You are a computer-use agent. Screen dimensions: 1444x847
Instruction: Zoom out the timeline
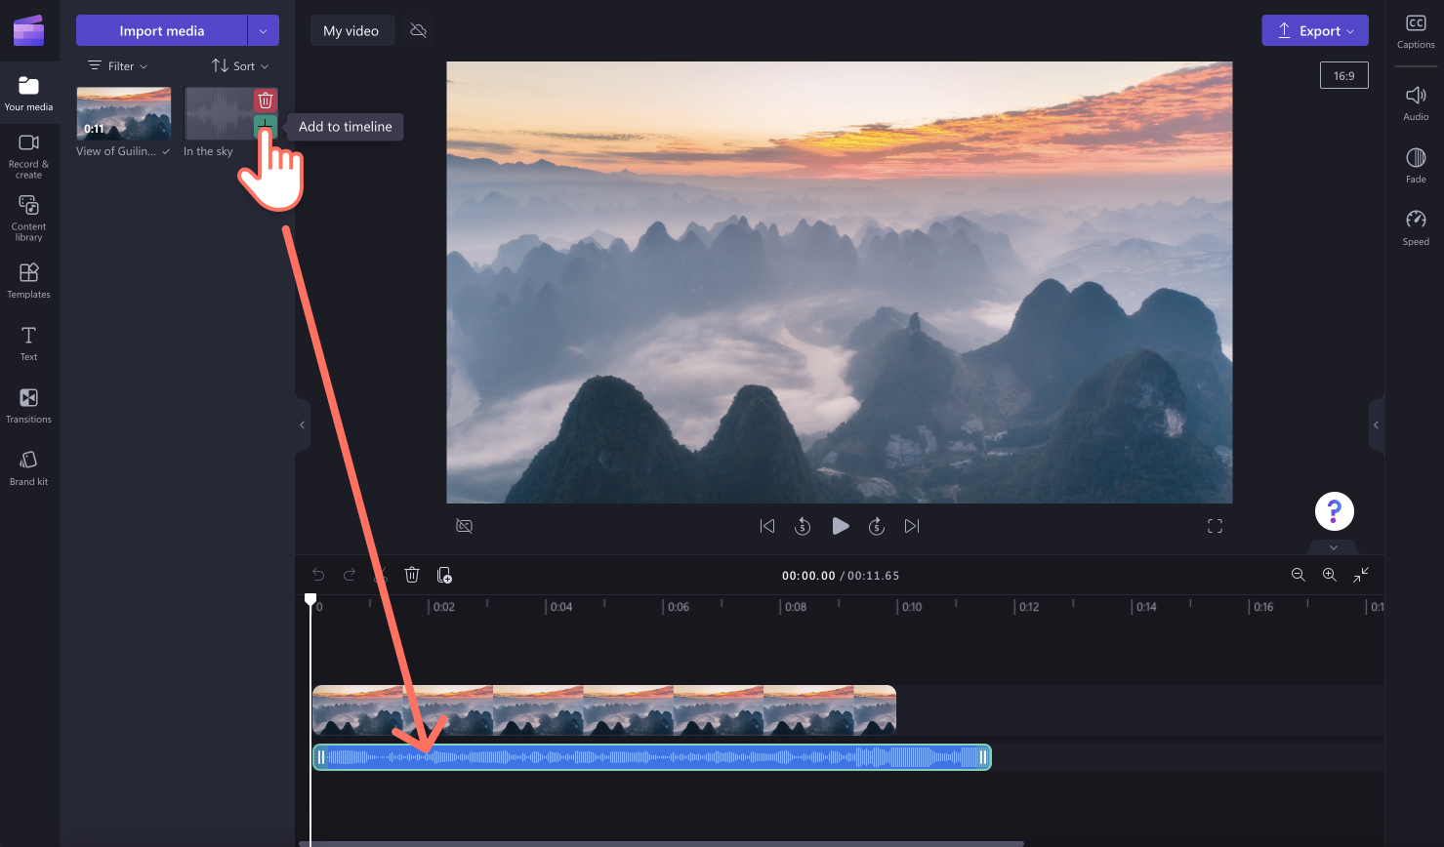pos(1299,575)
